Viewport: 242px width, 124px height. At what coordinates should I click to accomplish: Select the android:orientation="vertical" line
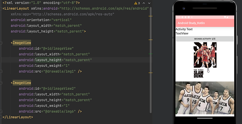pyautogui.click(x=41, y=20)
